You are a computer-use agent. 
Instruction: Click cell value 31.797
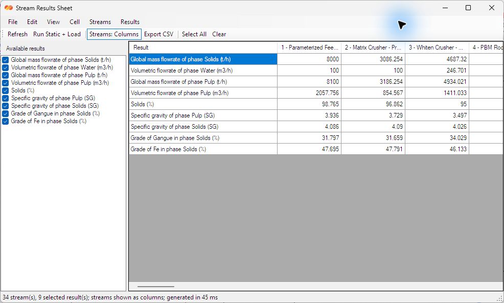[x=309, y=138]
